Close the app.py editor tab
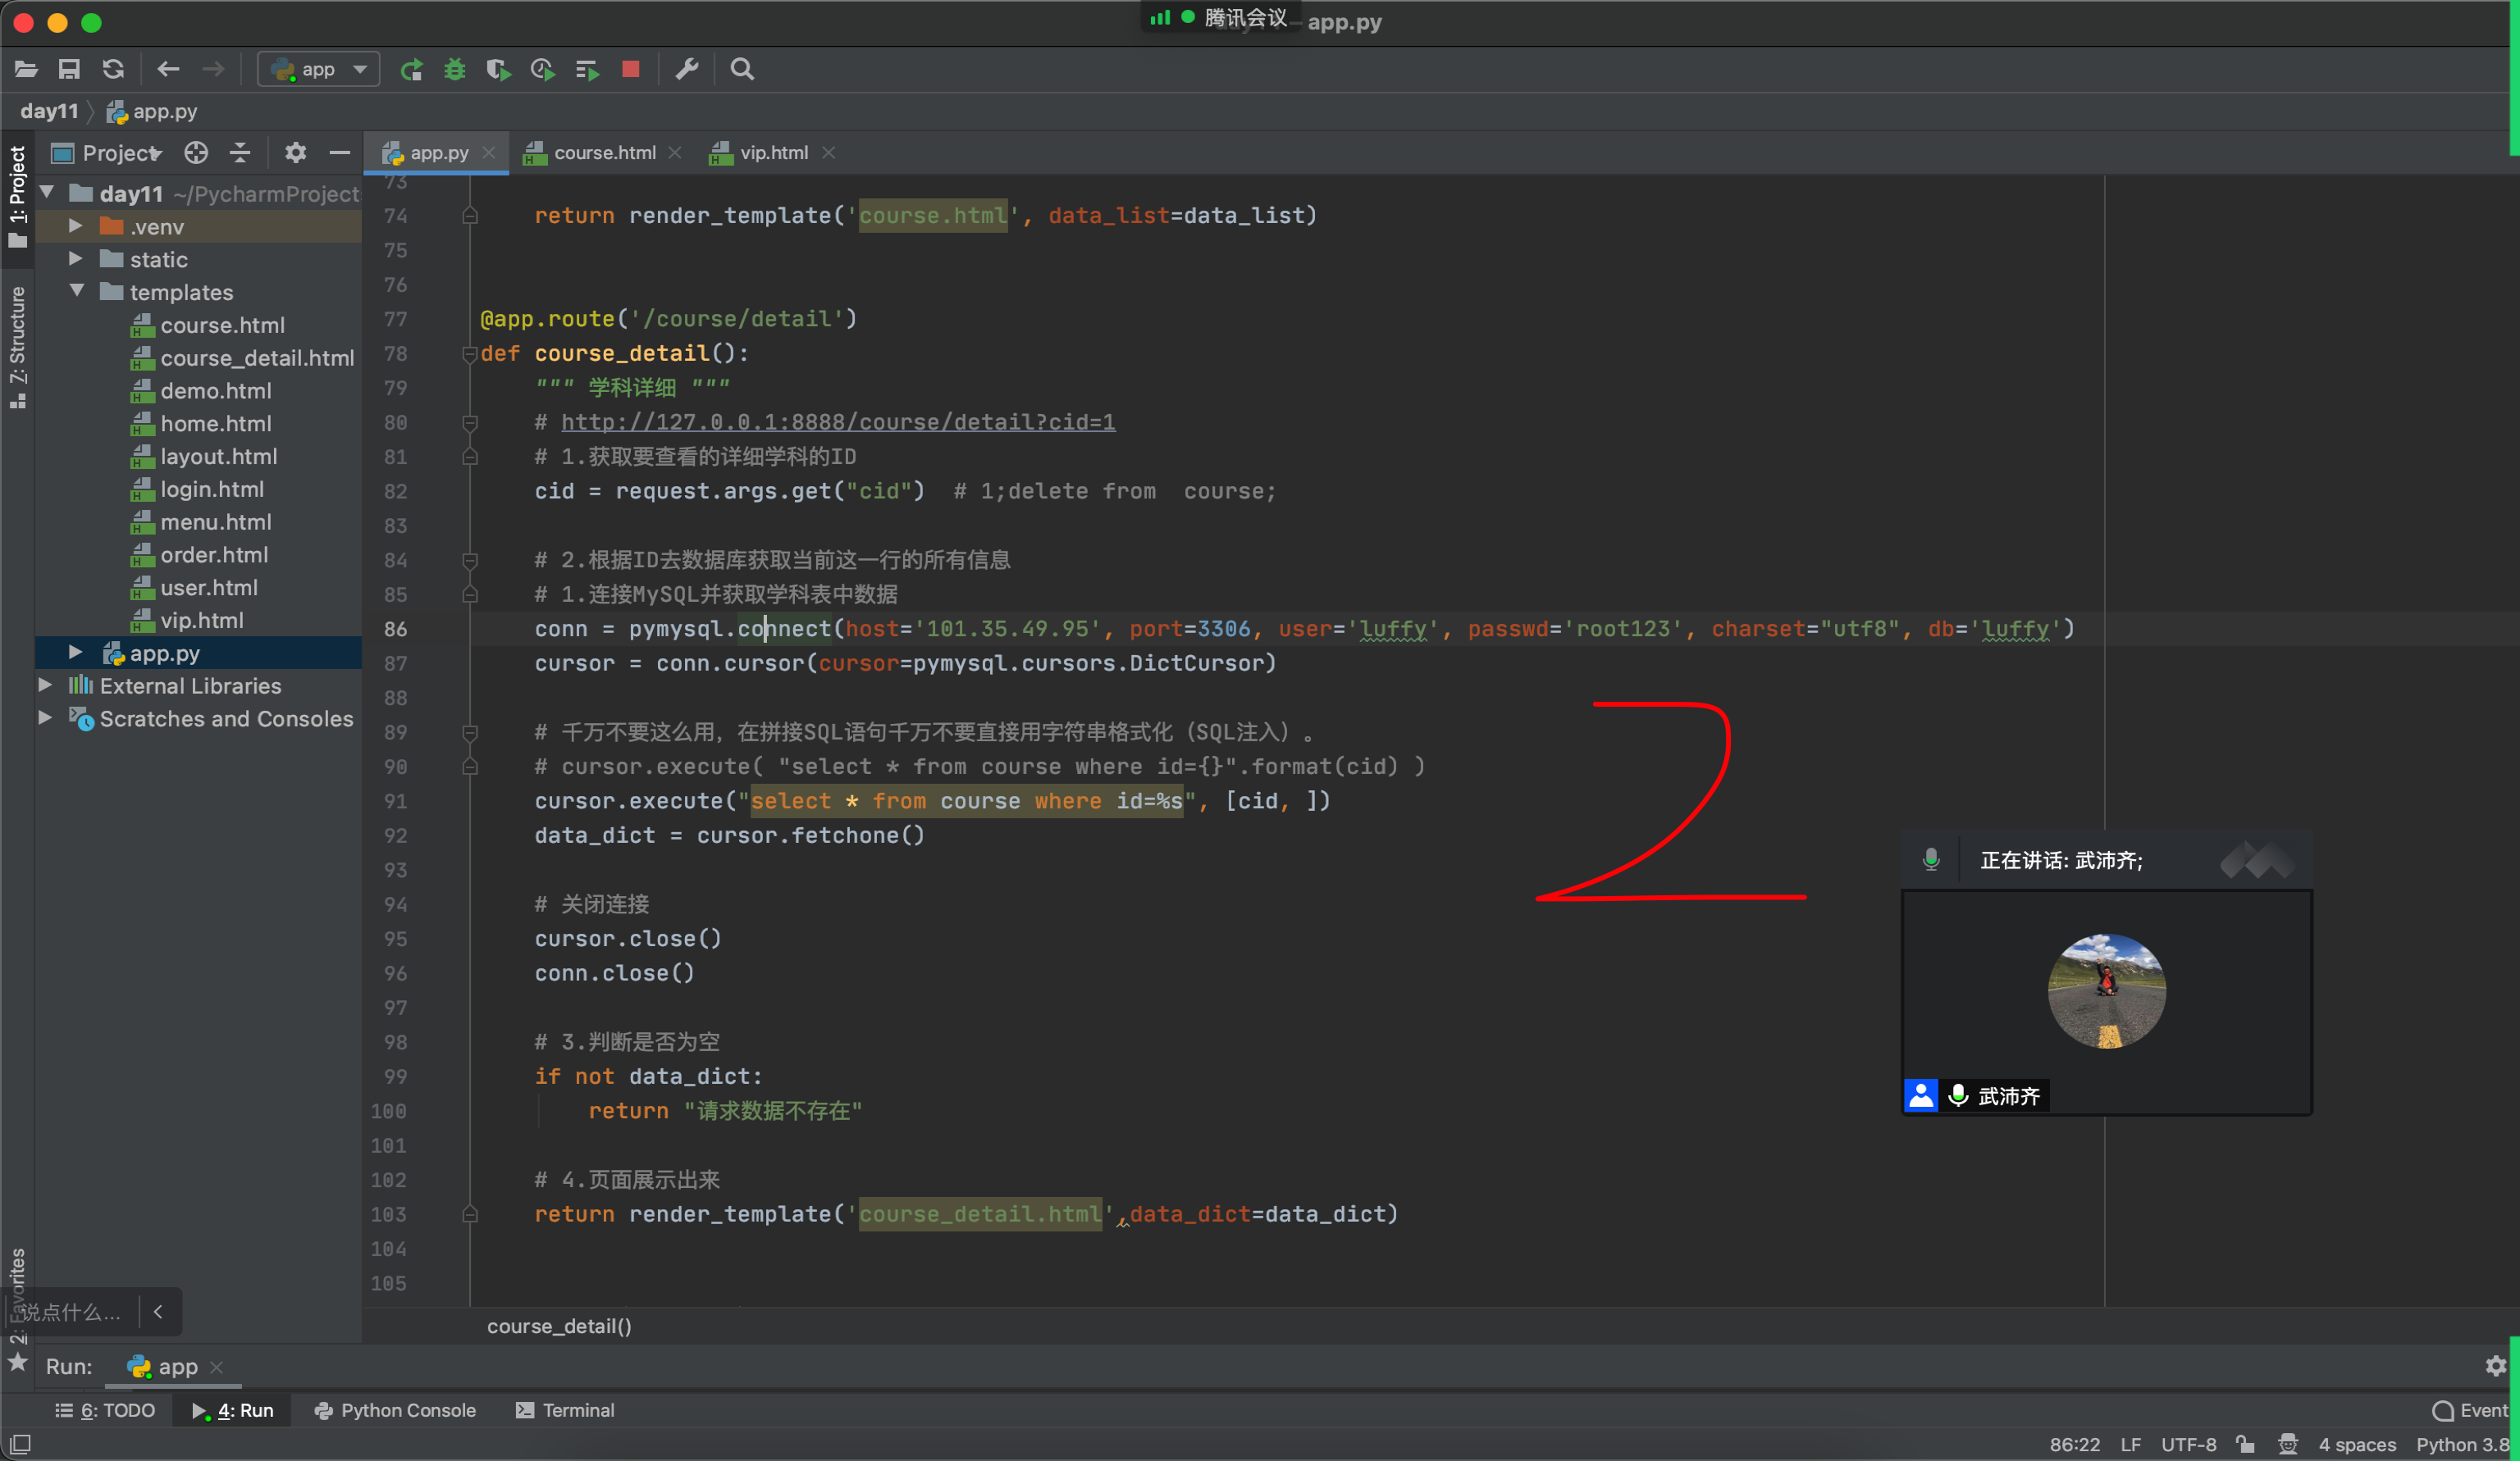2520x1461 pixels. tap(489, 152)
